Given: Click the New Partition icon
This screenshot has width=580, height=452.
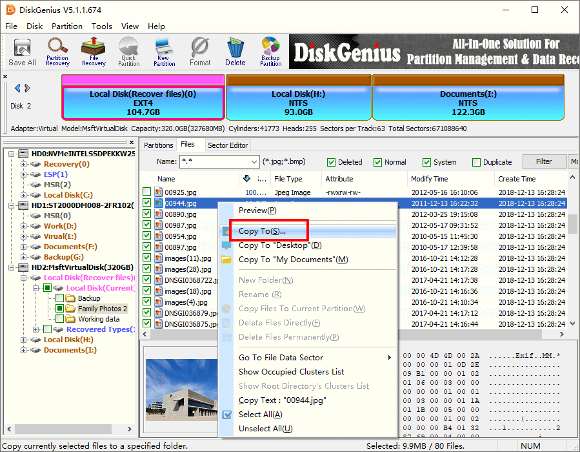Looking at the screenshot, I should (164, 52).
